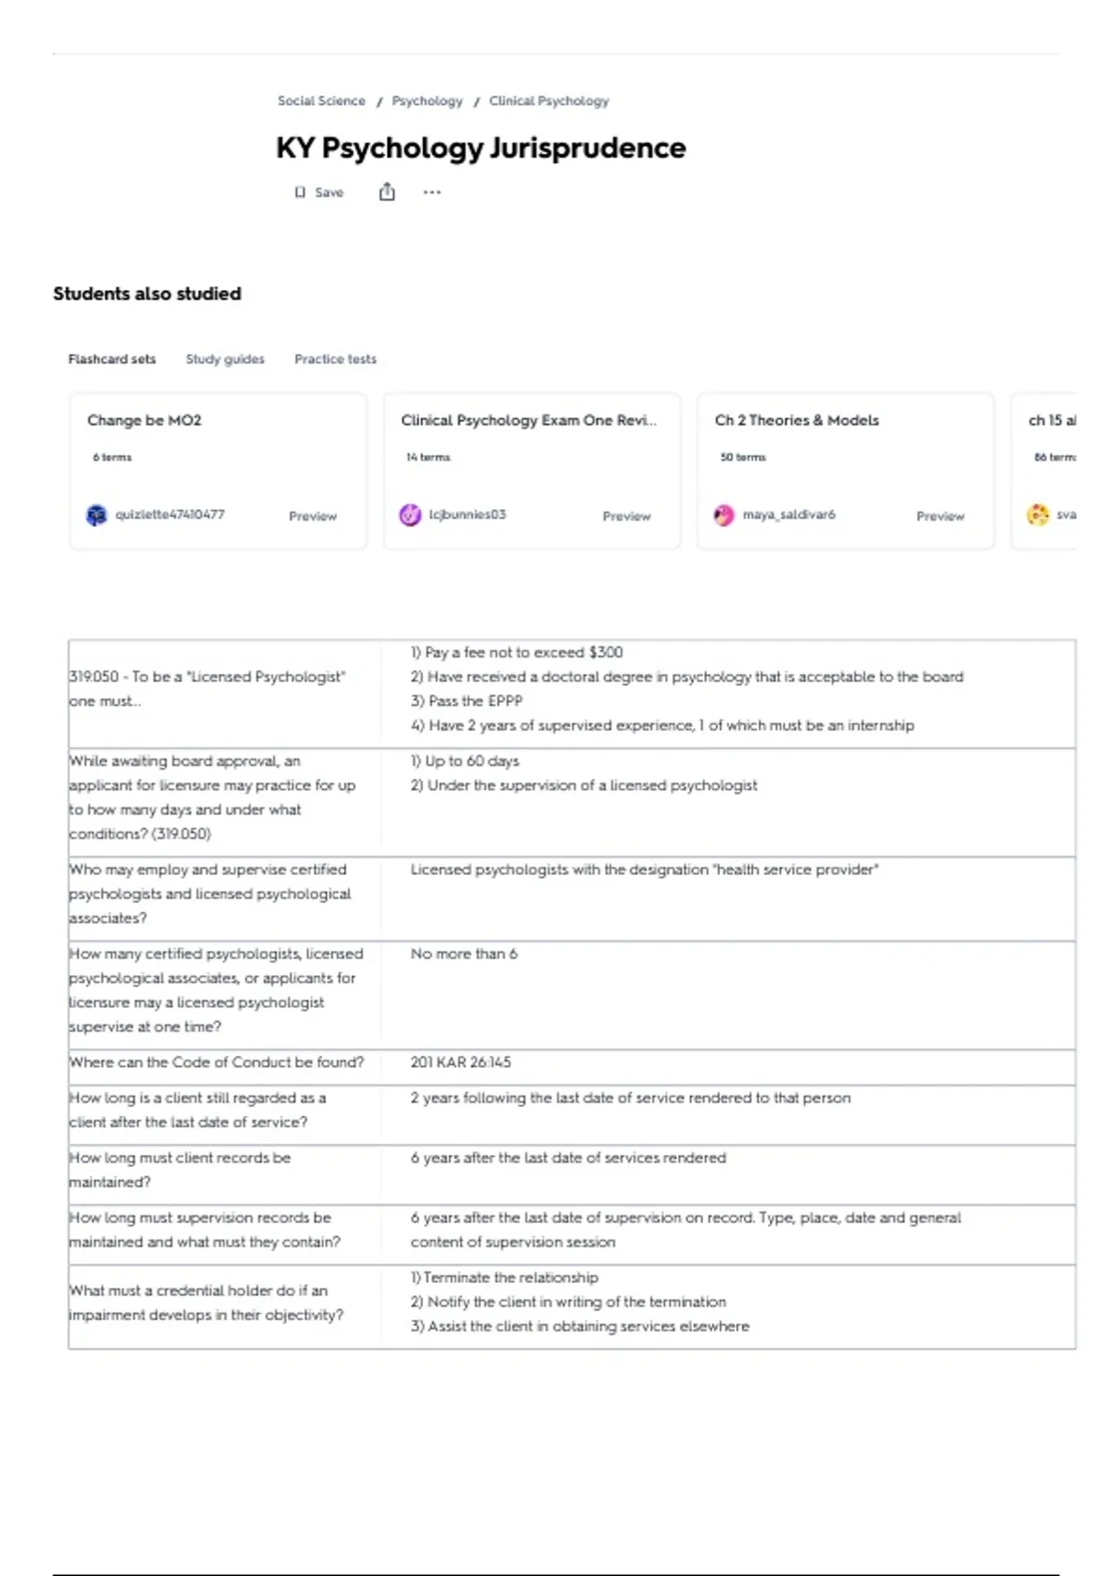Switch to the Practice tests tab
This screenshot has height=1576, width=1113.
click(335, 359)
